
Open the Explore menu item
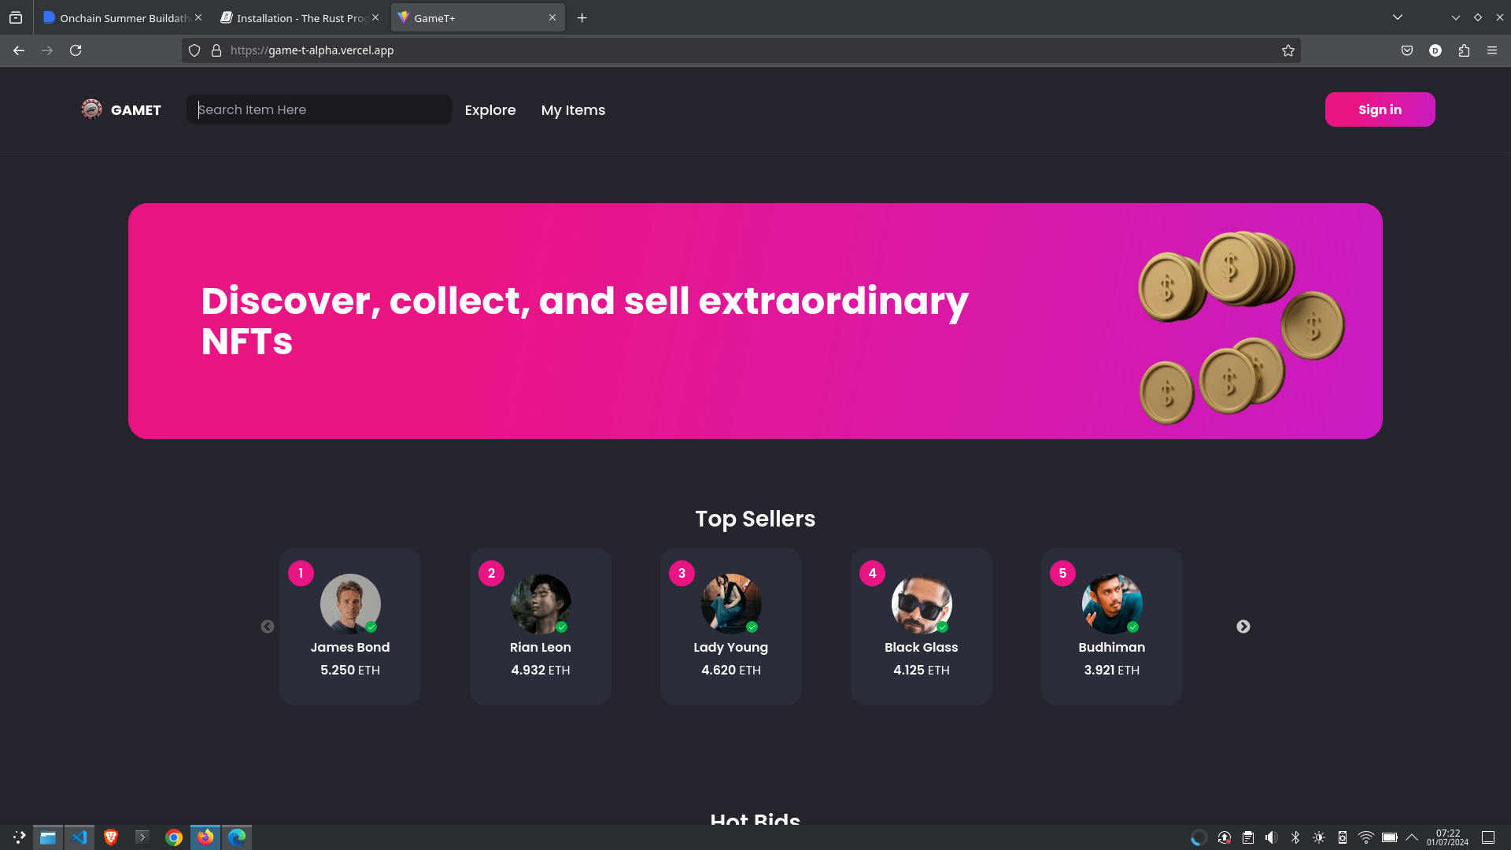pyautogui.click(x=490, y=110)
